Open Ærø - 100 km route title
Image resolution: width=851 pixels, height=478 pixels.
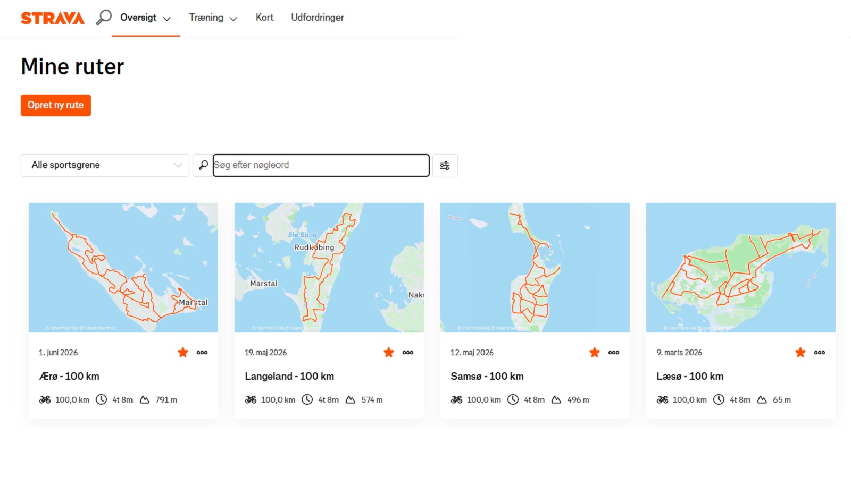69,377
